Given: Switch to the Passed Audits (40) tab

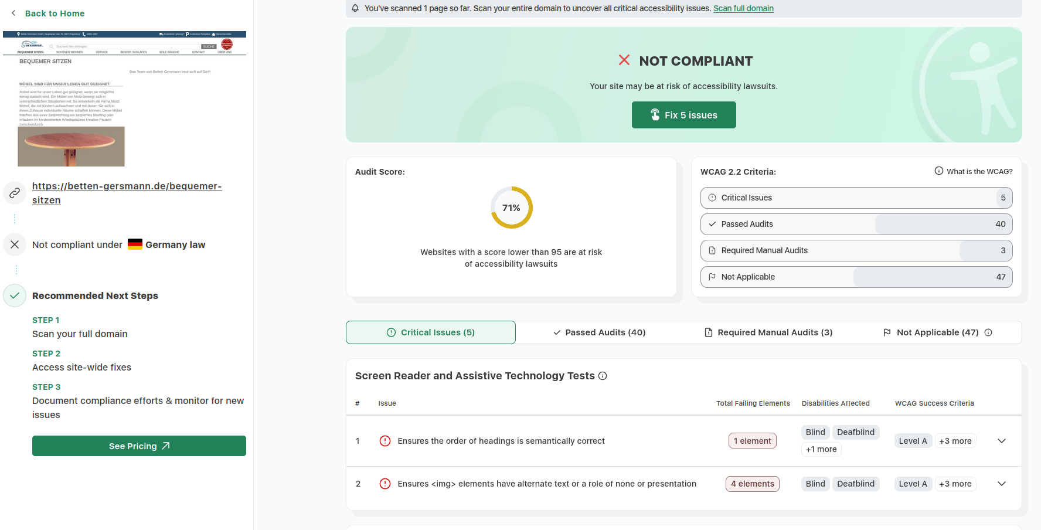Looking at the screenshot, I should click(x=599, y=332).
